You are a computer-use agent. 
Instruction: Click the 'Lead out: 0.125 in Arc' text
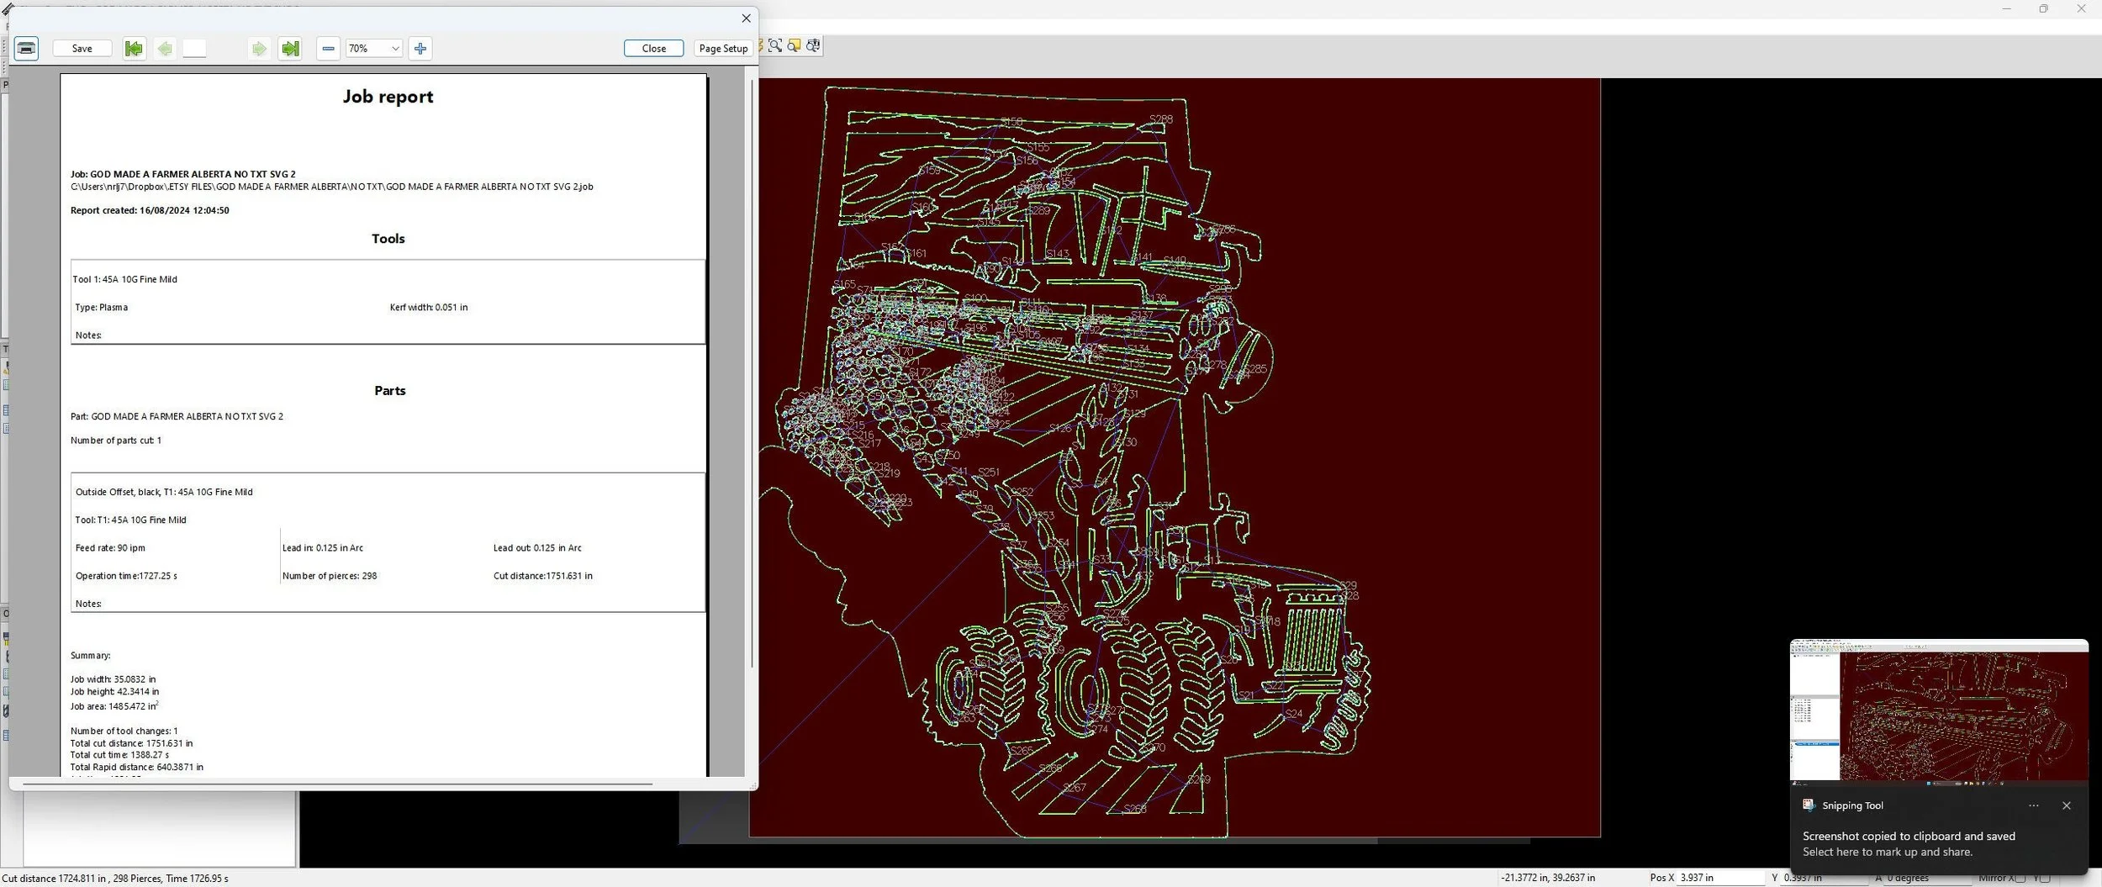click(537, 547)
